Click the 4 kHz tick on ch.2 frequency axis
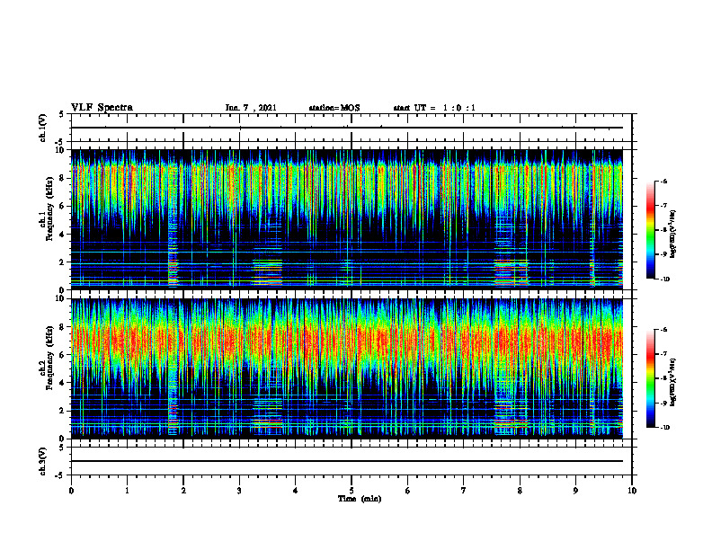This screenshot has height=550, width=712. pos(63,383)
